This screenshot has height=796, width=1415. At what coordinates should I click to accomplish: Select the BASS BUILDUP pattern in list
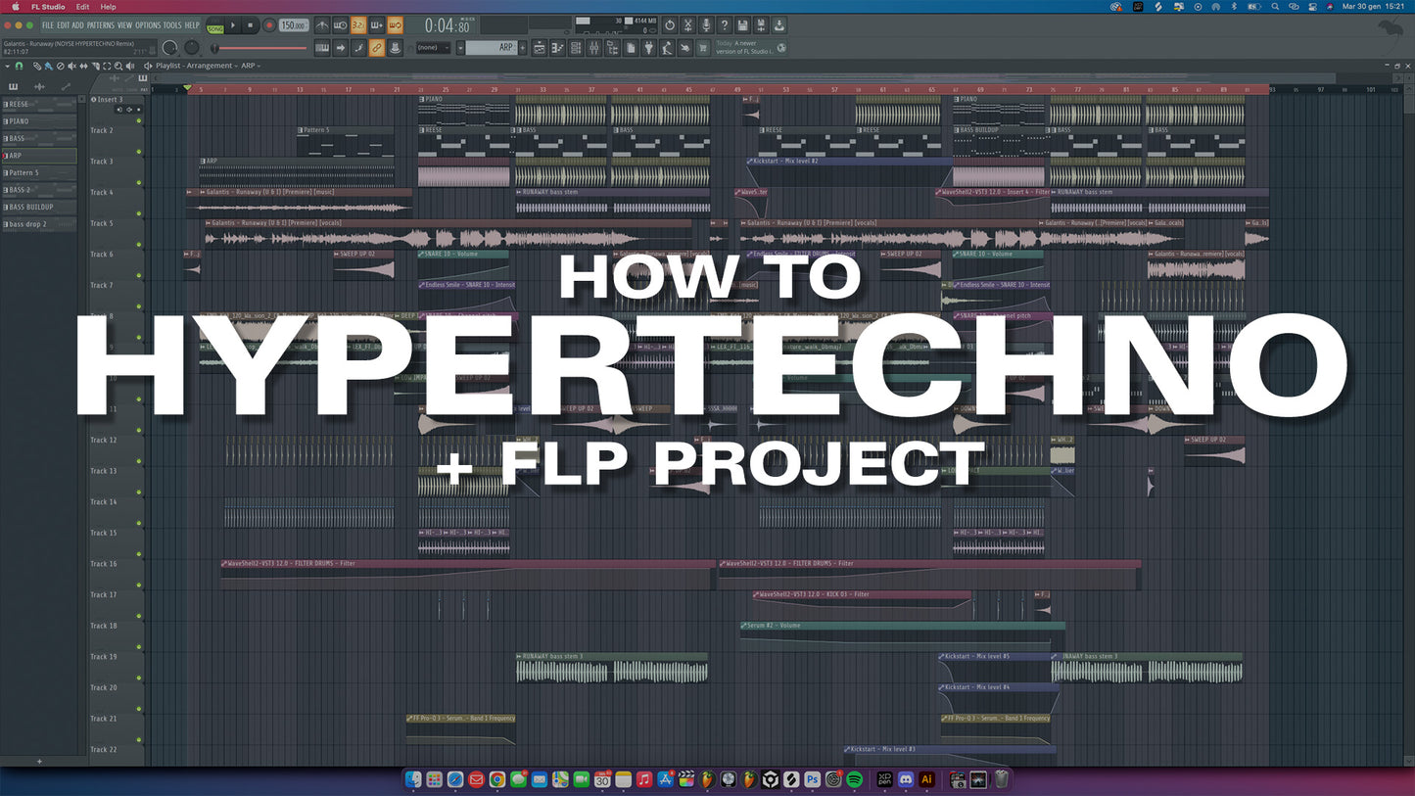click(x=32, y=207)
